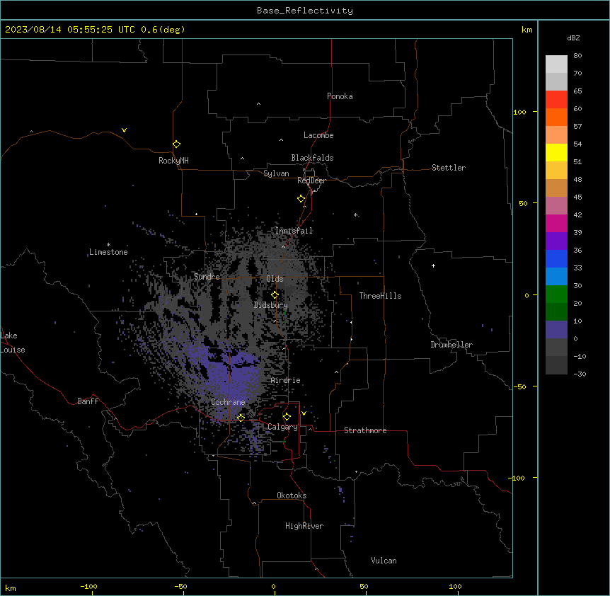Click the Ponoka city label

tap(340, 96)
